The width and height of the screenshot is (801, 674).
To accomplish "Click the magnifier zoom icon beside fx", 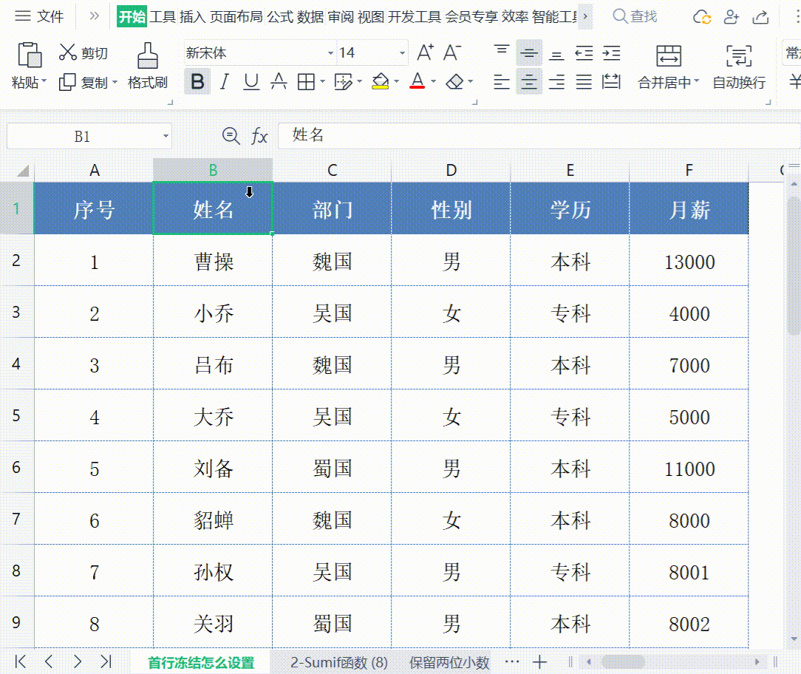I will point(231,136).
